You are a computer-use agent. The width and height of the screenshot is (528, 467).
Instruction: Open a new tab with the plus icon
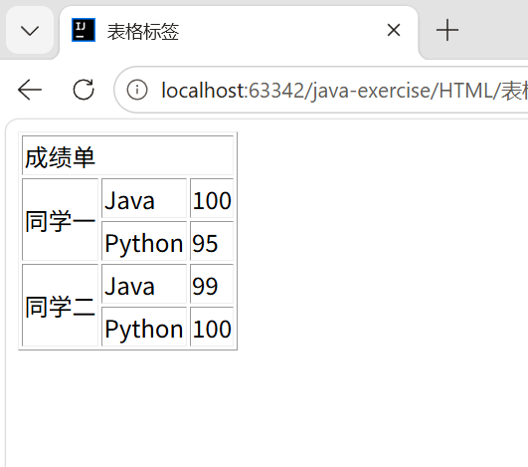pyautogui.click(x=447, y=30)
